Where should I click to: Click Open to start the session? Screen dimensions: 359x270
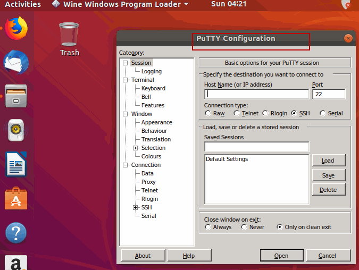tap(281, 255)
